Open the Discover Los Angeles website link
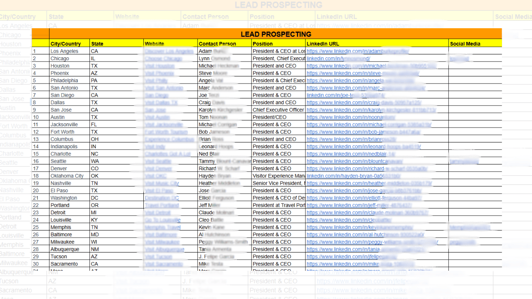This screenshot has width=532, height=299. [169, 51]
